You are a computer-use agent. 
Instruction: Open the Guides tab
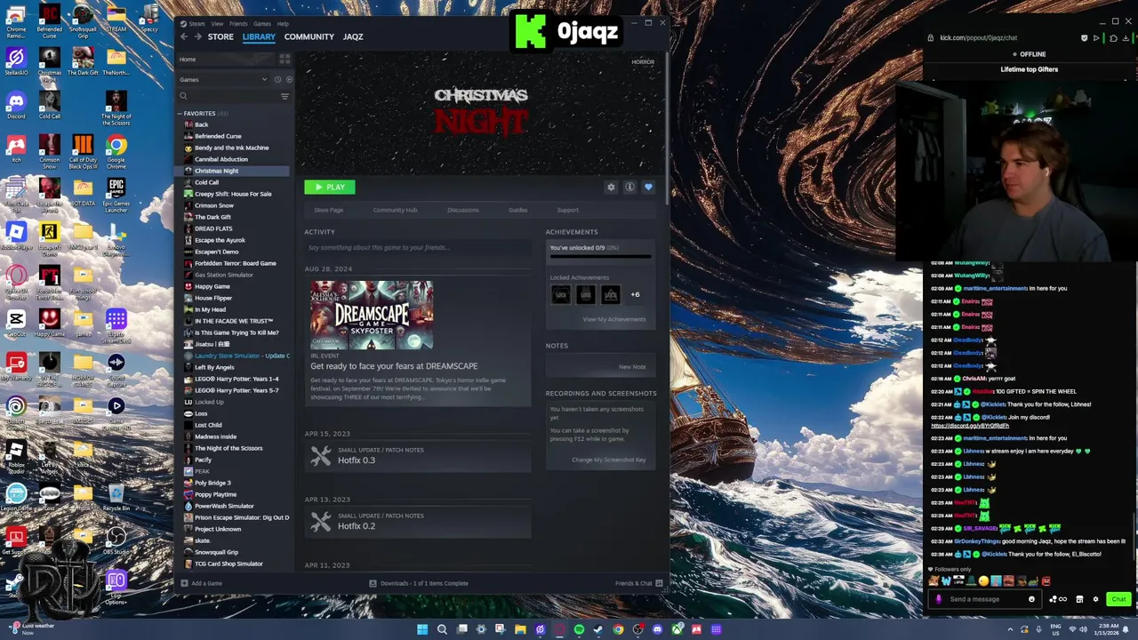[x=518, y=210]
